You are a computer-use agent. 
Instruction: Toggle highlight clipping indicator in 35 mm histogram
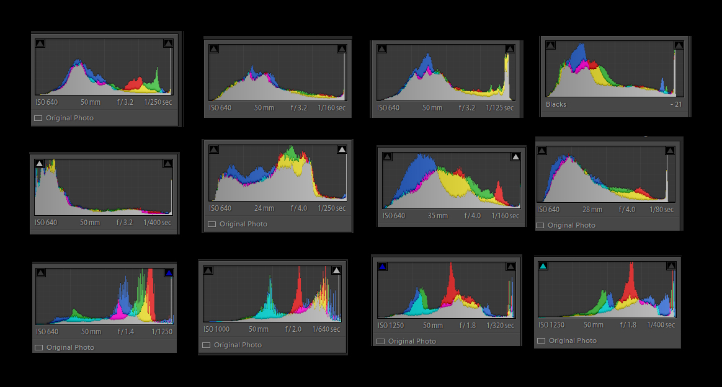point(515,157)
